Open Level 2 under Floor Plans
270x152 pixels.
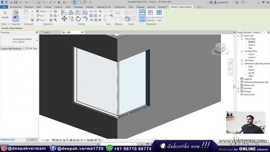[251, 45]
